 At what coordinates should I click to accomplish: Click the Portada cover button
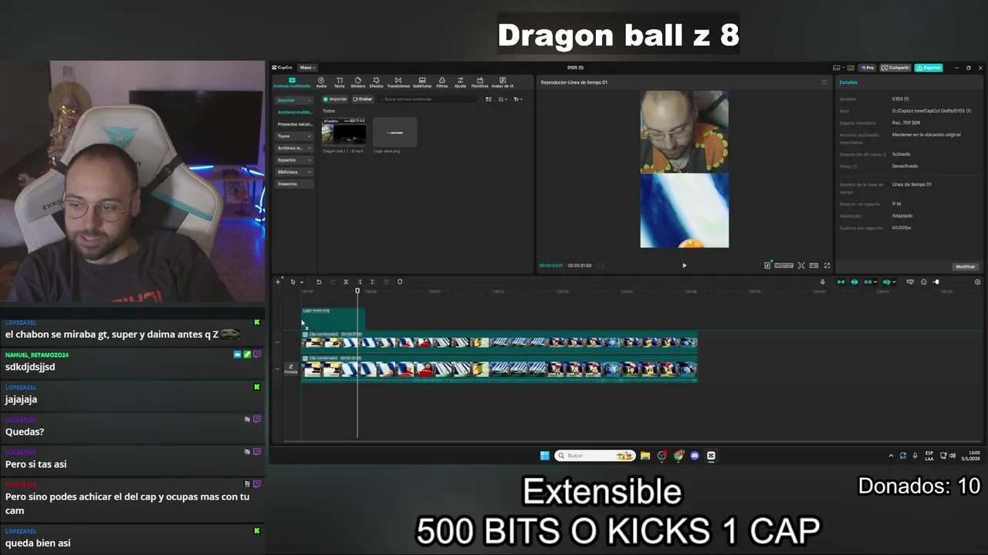pos(290,368)
